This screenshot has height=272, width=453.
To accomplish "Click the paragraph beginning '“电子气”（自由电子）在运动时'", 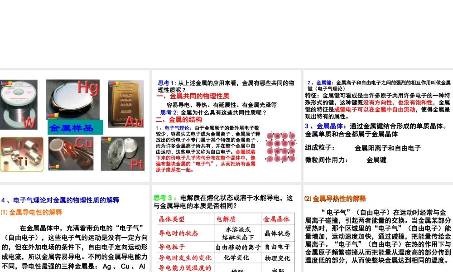I will [x=378, y=236].
